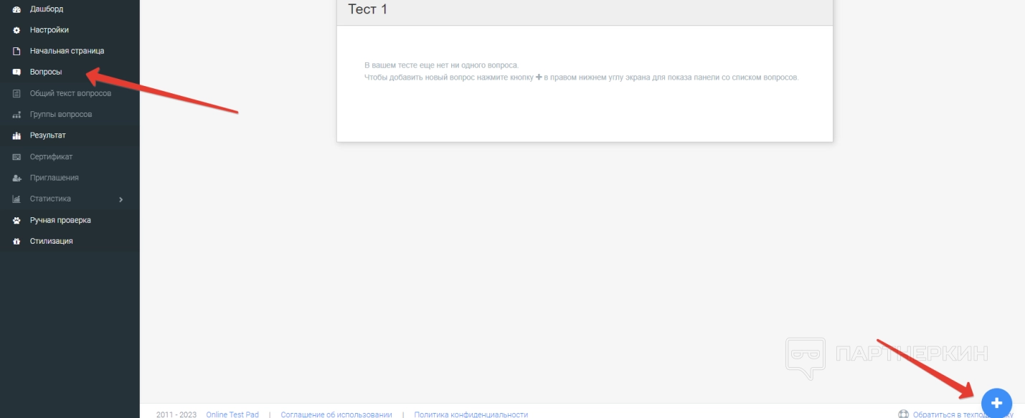Click the Сертификат icon
This screenshot has height=418, width=1025.
(16, 156)
